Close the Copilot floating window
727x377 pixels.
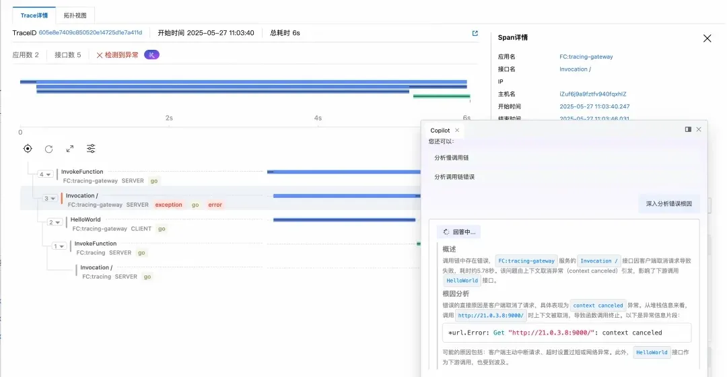point(699,129)
